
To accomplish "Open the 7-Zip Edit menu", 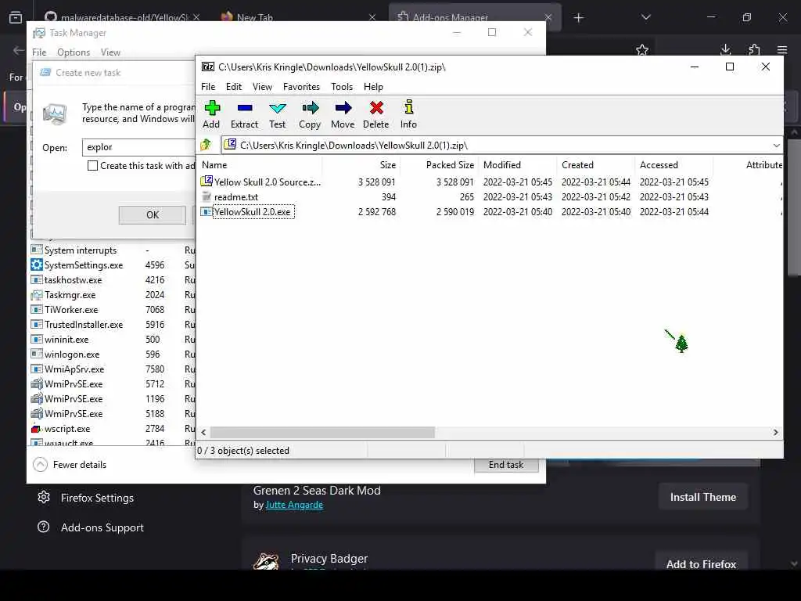I will tap(234, 87).
